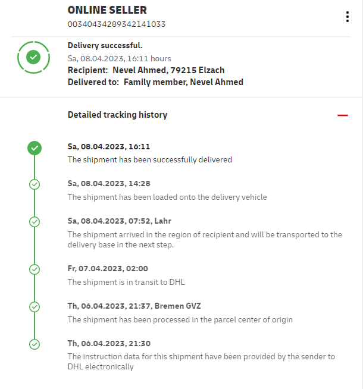Click the Delivered to Family member line

pos(155,82)
